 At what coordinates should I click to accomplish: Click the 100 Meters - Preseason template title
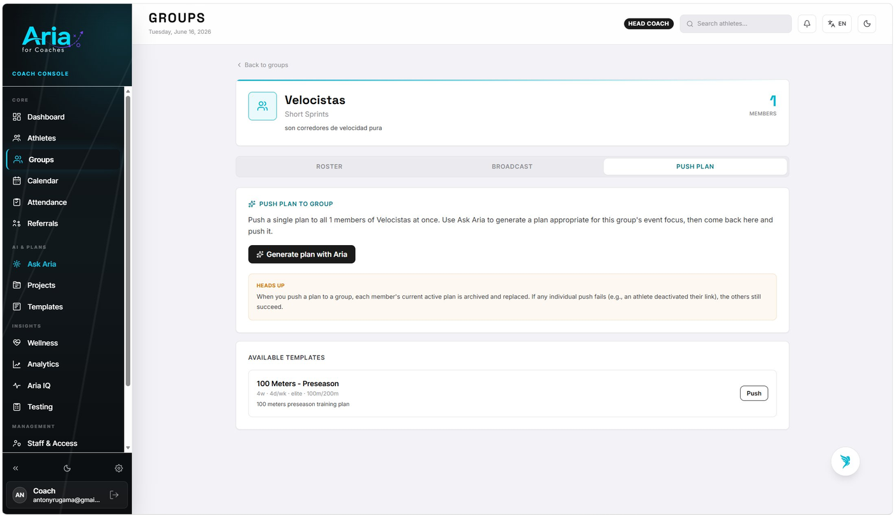(298, 384)
